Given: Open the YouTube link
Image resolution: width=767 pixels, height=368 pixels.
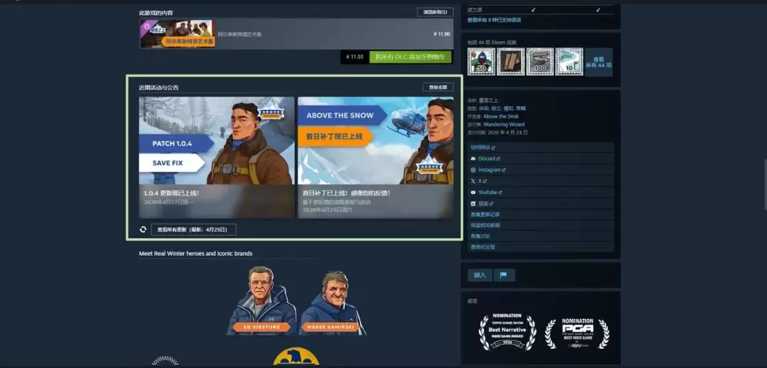Looking at the screenshot, I should (x=487, y=192).
